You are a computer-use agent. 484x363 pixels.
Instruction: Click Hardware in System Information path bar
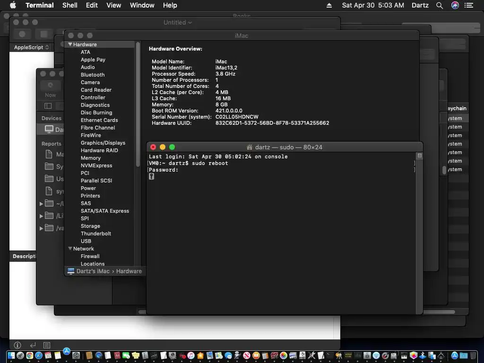click(129, 271)
